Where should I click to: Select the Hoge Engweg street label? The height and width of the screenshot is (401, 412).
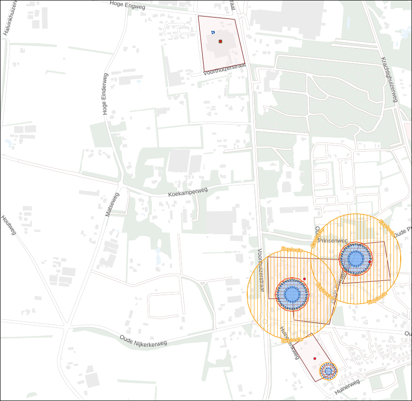click(127, 6)
